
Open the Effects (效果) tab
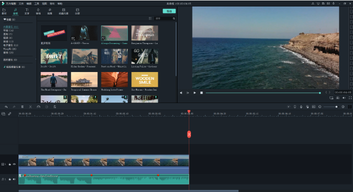point(50,11)
